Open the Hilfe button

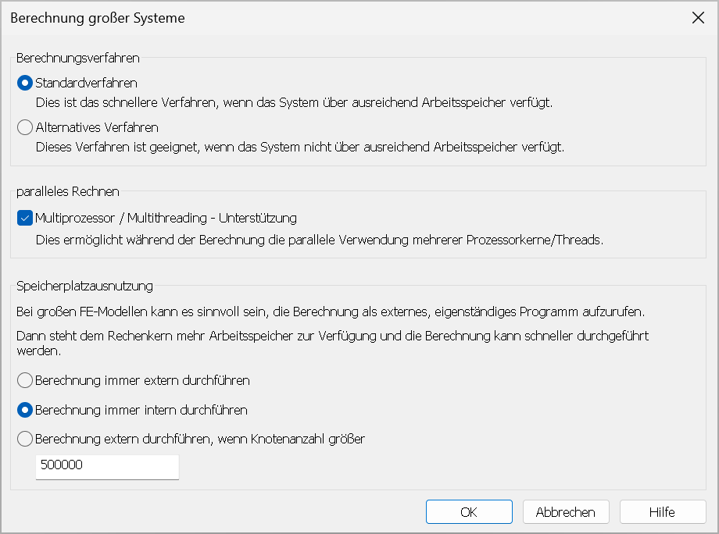662,512
